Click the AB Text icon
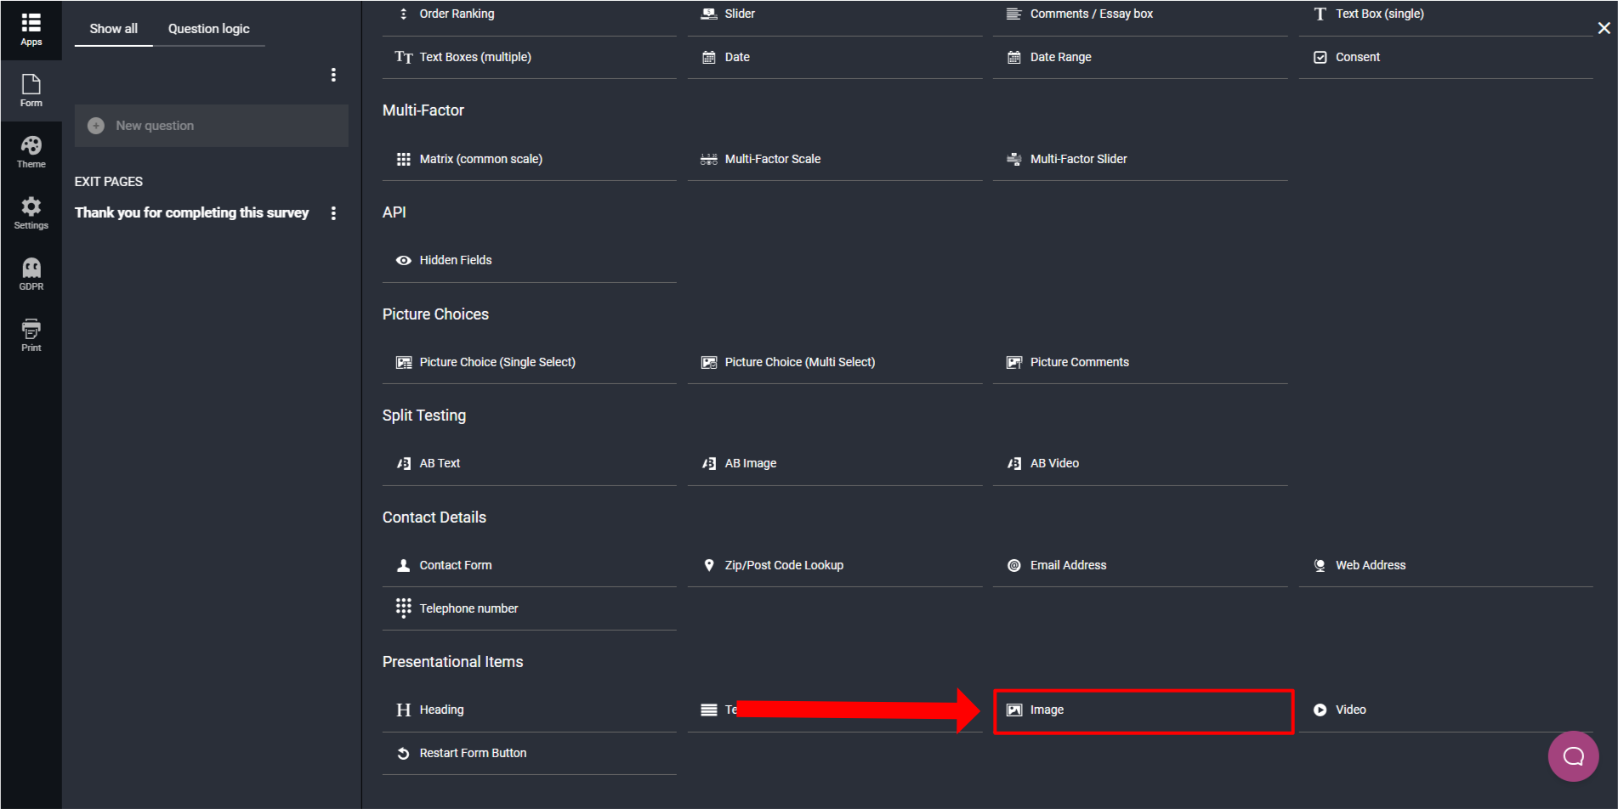 (403, 463)
